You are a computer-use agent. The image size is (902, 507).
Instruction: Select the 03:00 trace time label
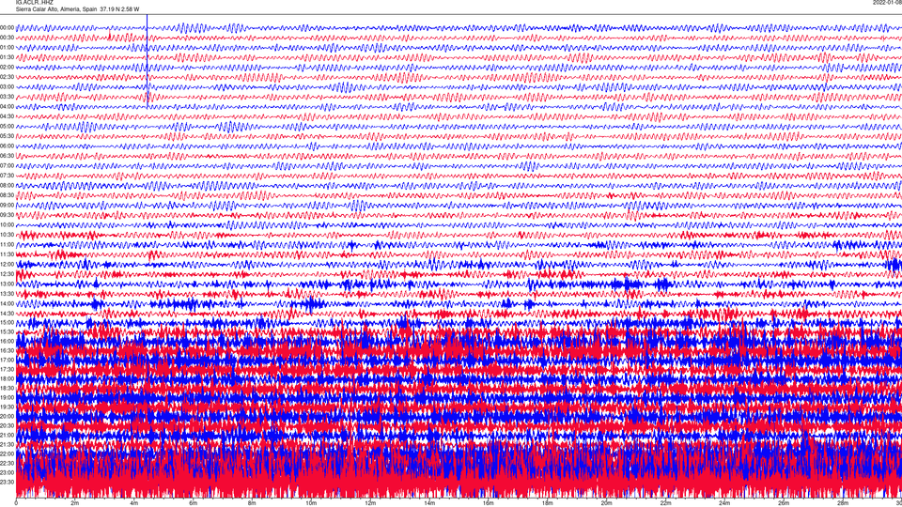(x=7, y=87)
